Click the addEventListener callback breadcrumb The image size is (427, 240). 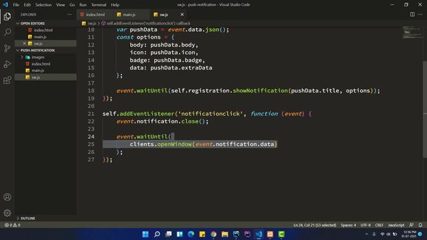pyautogui.click(x=148, y=23)
